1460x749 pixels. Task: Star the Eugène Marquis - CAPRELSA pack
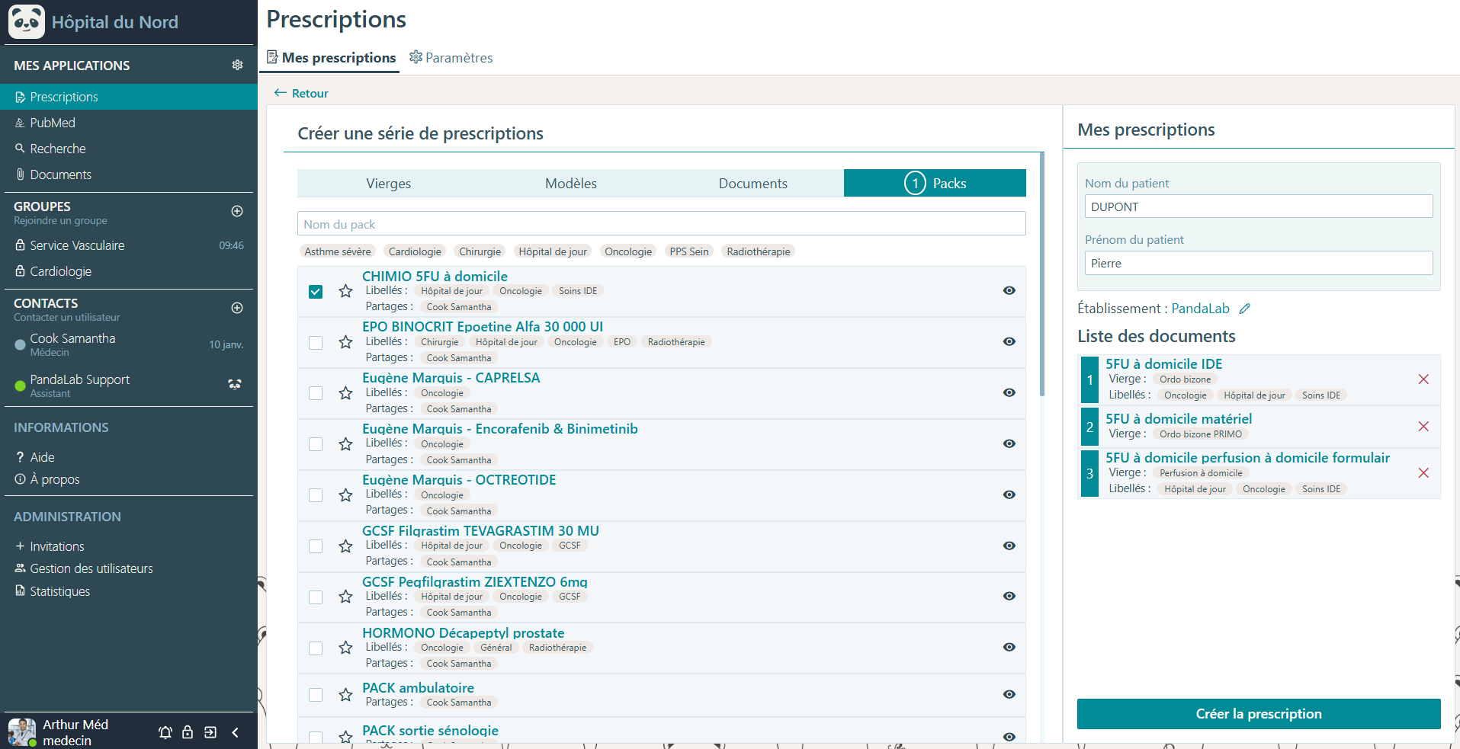pos(345,393)
